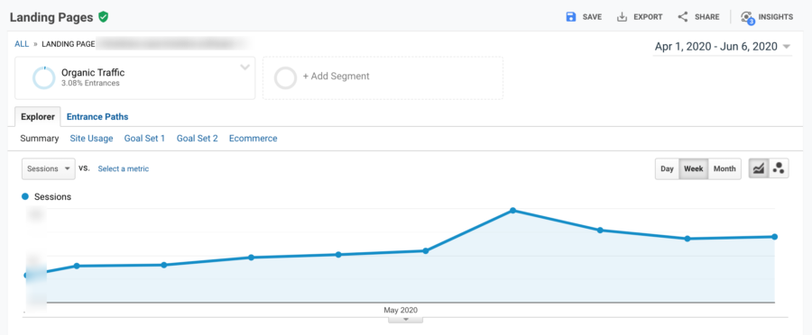Screen dimensions: 812x335
Task: Click the Organic Traffic donut icon
Action: pos(43,77)
